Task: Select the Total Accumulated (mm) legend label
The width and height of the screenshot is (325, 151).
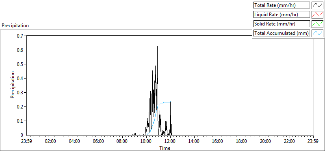Action: pyautogui.click(x=282, y=33)
